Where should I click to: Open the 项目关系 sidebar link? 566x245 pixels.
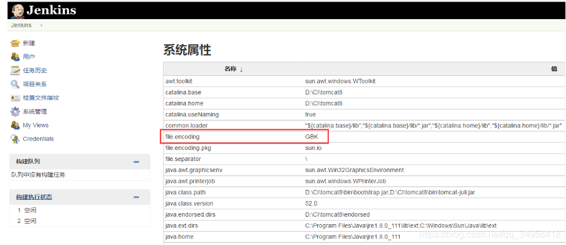click(x=35, y=85)
